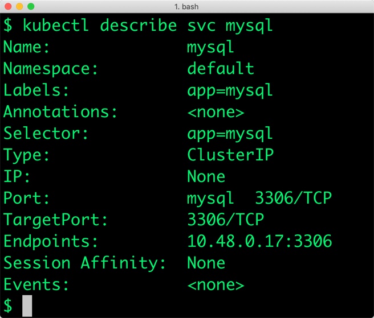Click the Labels row's app=mysql value
Screen dimensions: 374x318
tap(230, 90)
